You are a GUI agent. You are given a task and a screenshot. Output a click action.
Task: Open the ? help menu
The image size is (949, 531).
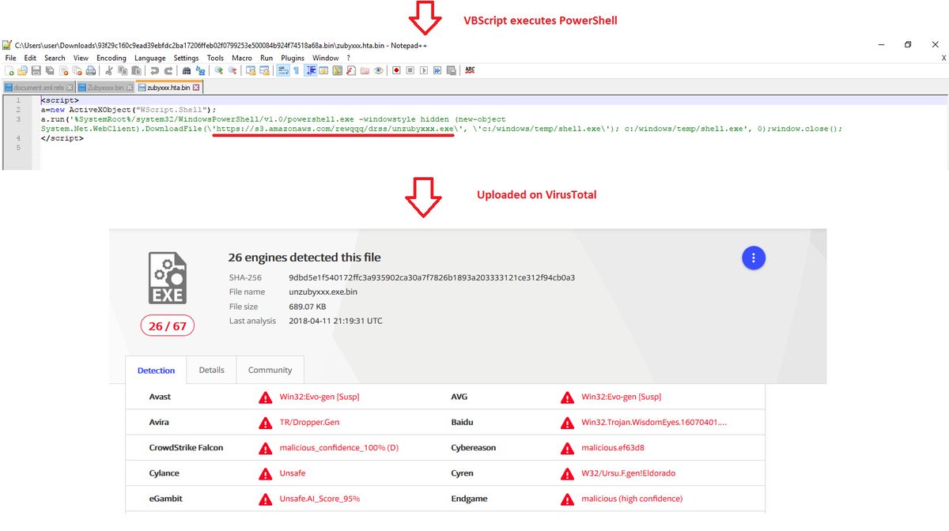(348, 58)
